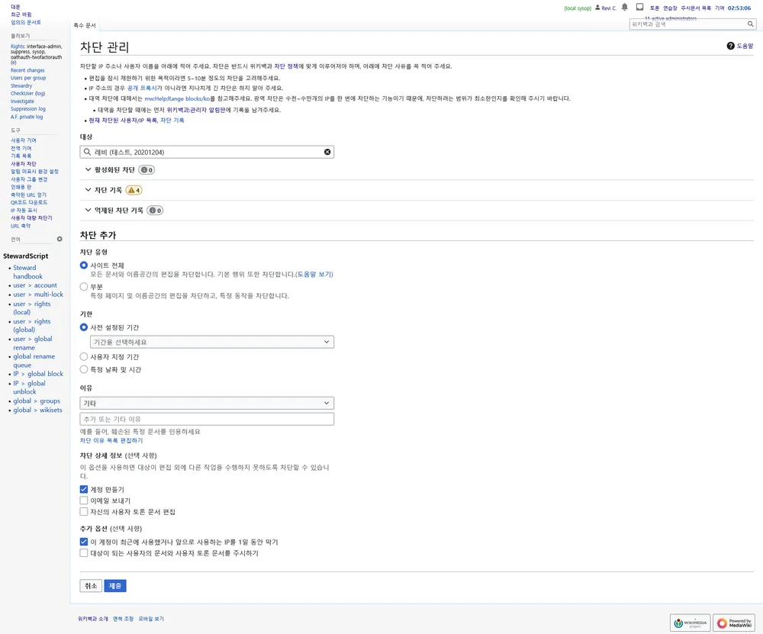Open 기여 in the top user menu
The height and width of the screenshot is (634, 763).
click(x=720, y=8)
